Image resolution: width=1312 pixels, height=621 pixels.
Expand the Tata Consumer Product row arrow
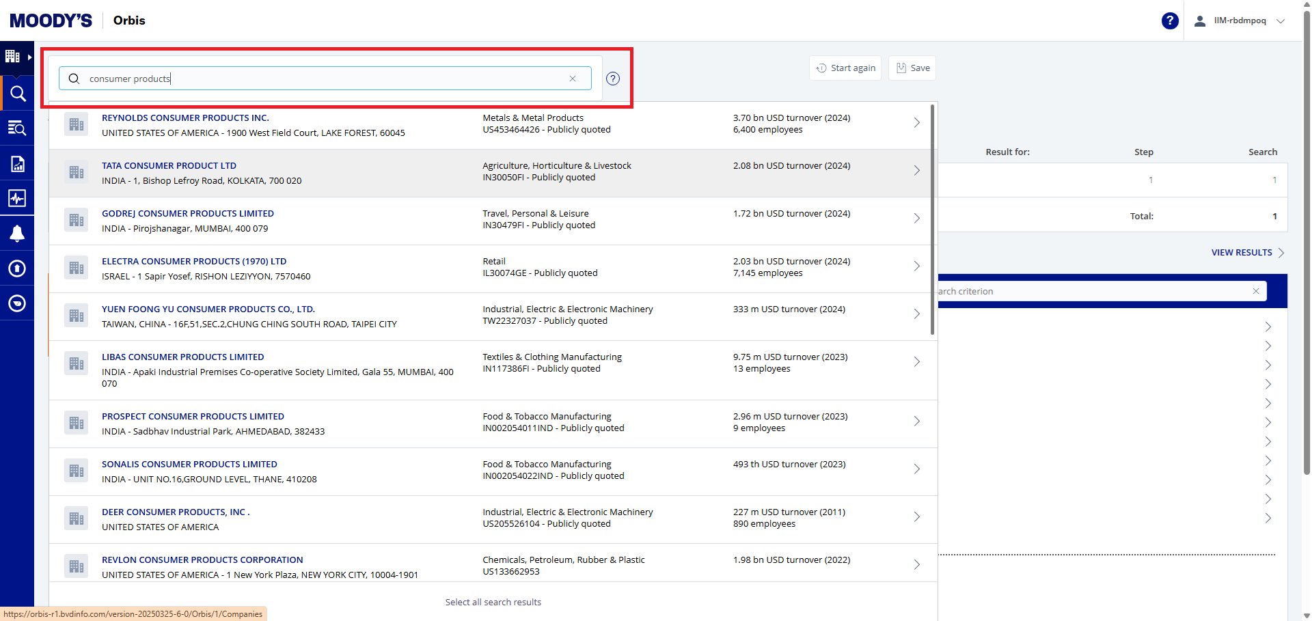tap(916, 171)
